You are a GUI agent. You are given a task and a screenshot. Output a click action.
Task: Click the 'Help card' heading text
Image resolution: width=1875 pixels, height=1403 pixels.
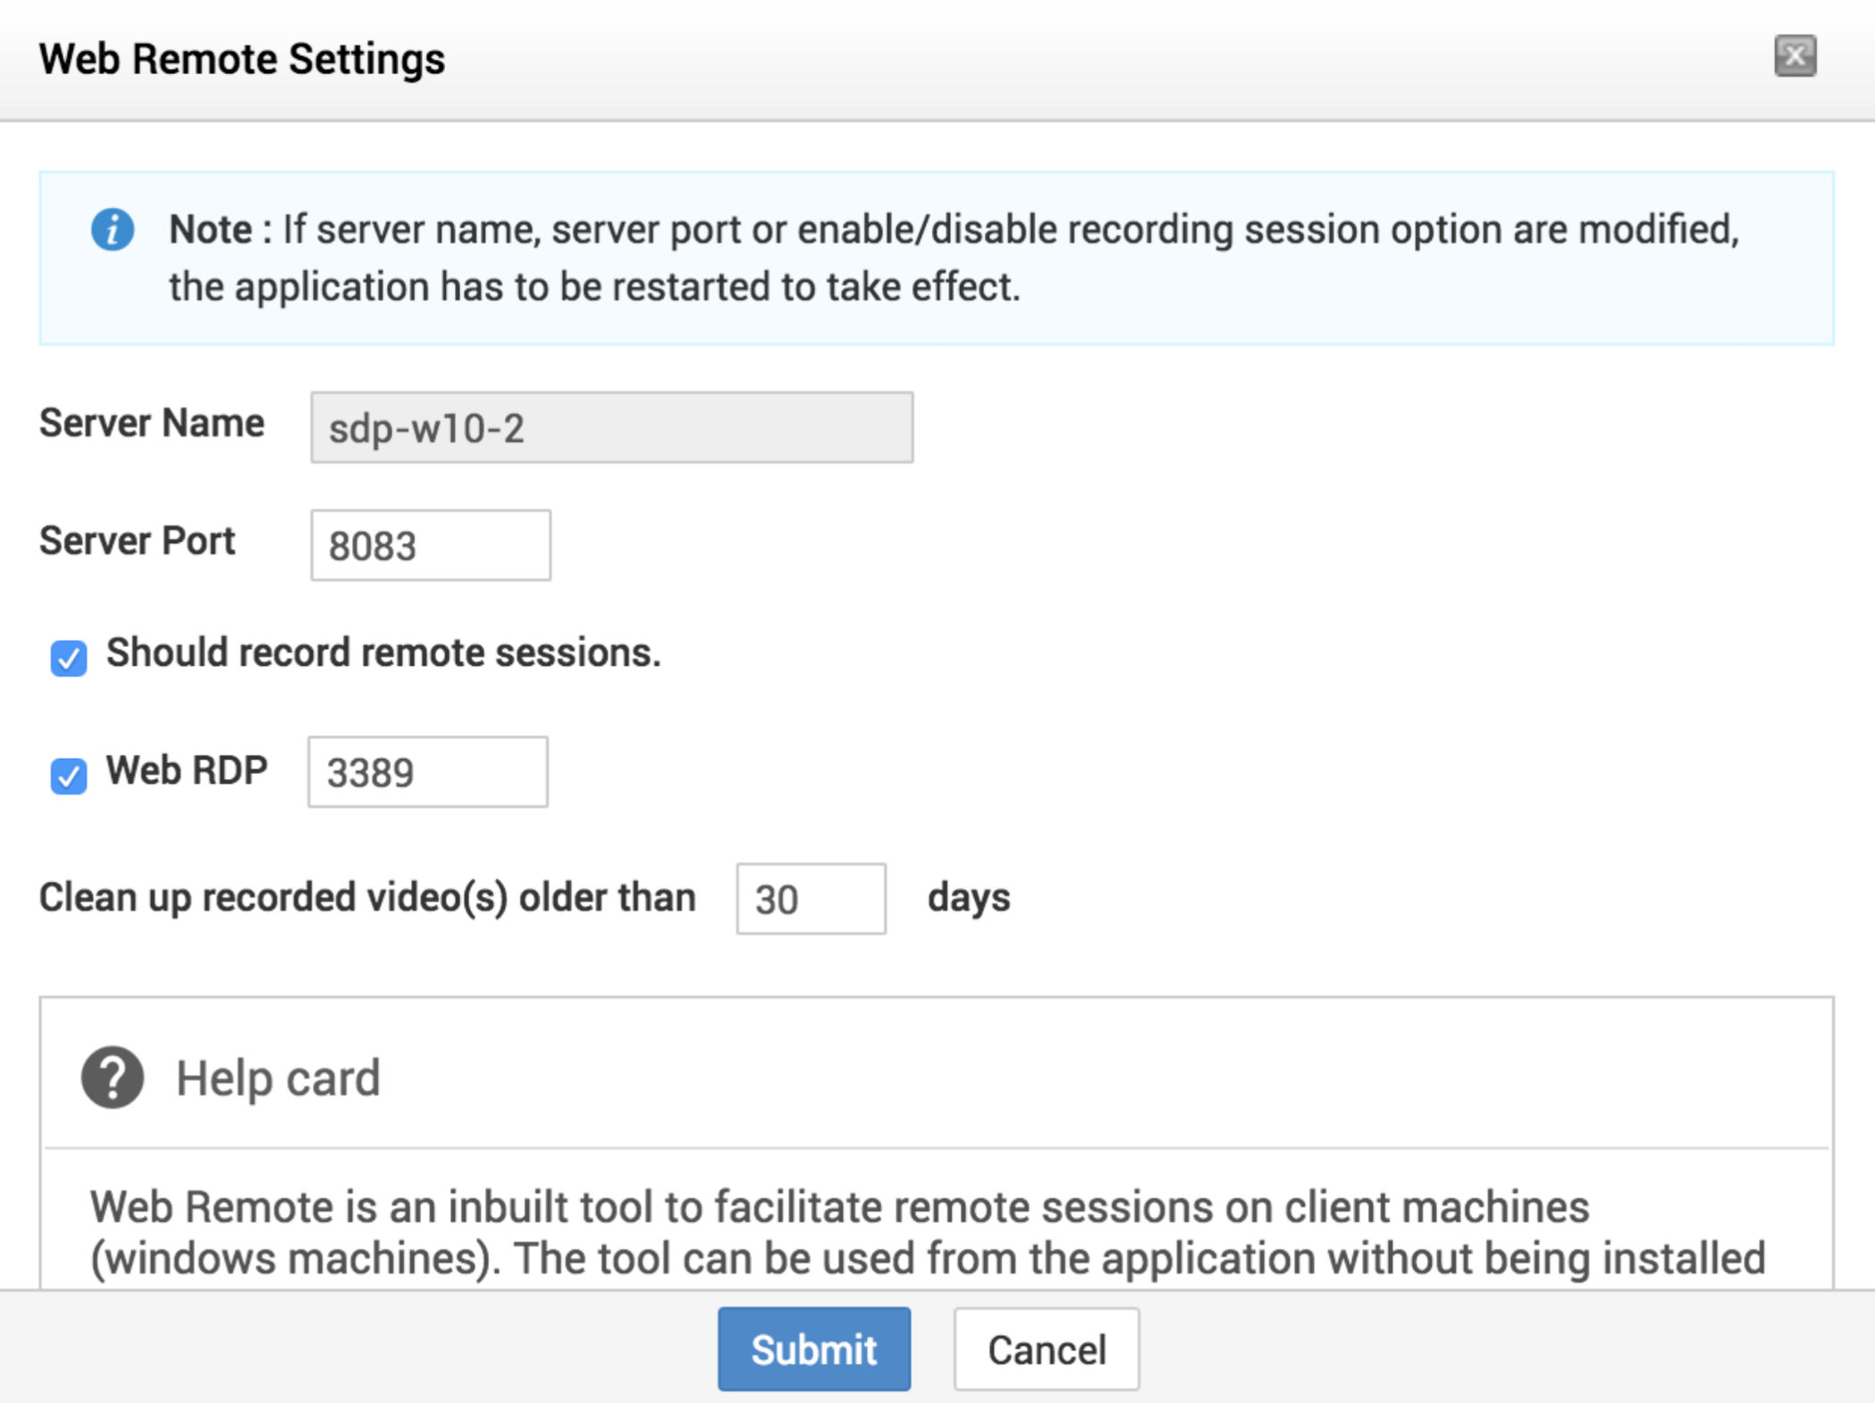pos(278,1078)
